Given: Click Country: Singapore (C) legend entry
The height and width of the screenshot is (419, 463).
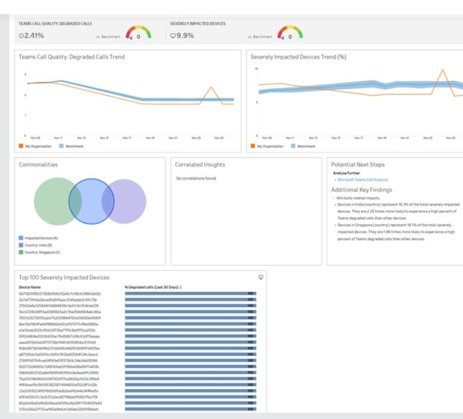Looking at the screenshot, I should coord(41,253).
